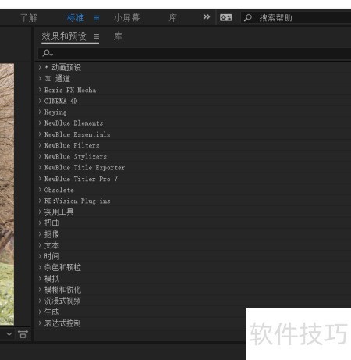The height and width of the screenshot is (360, 351).
Task: Open the effects search options magnifier icon
Action: (x=48, y=53)
